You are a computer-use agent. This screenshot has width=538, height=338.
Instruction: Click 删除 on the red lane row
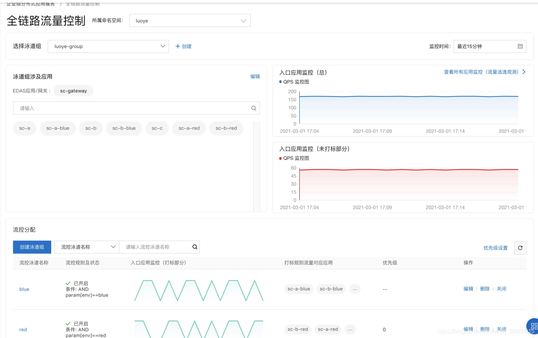pos(485,329)
